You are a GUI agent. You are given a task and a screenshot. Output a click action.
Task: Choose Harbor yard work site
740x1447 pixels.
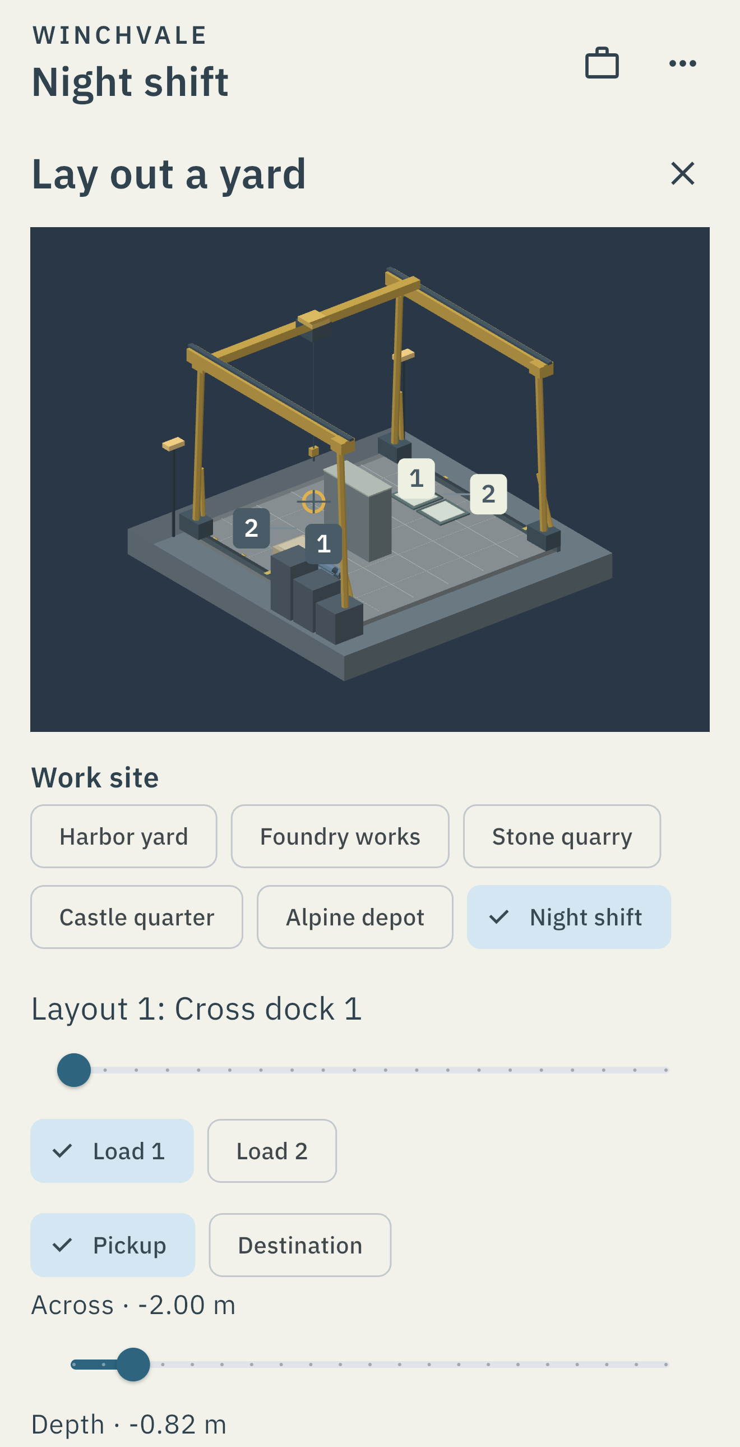point(123,836)
